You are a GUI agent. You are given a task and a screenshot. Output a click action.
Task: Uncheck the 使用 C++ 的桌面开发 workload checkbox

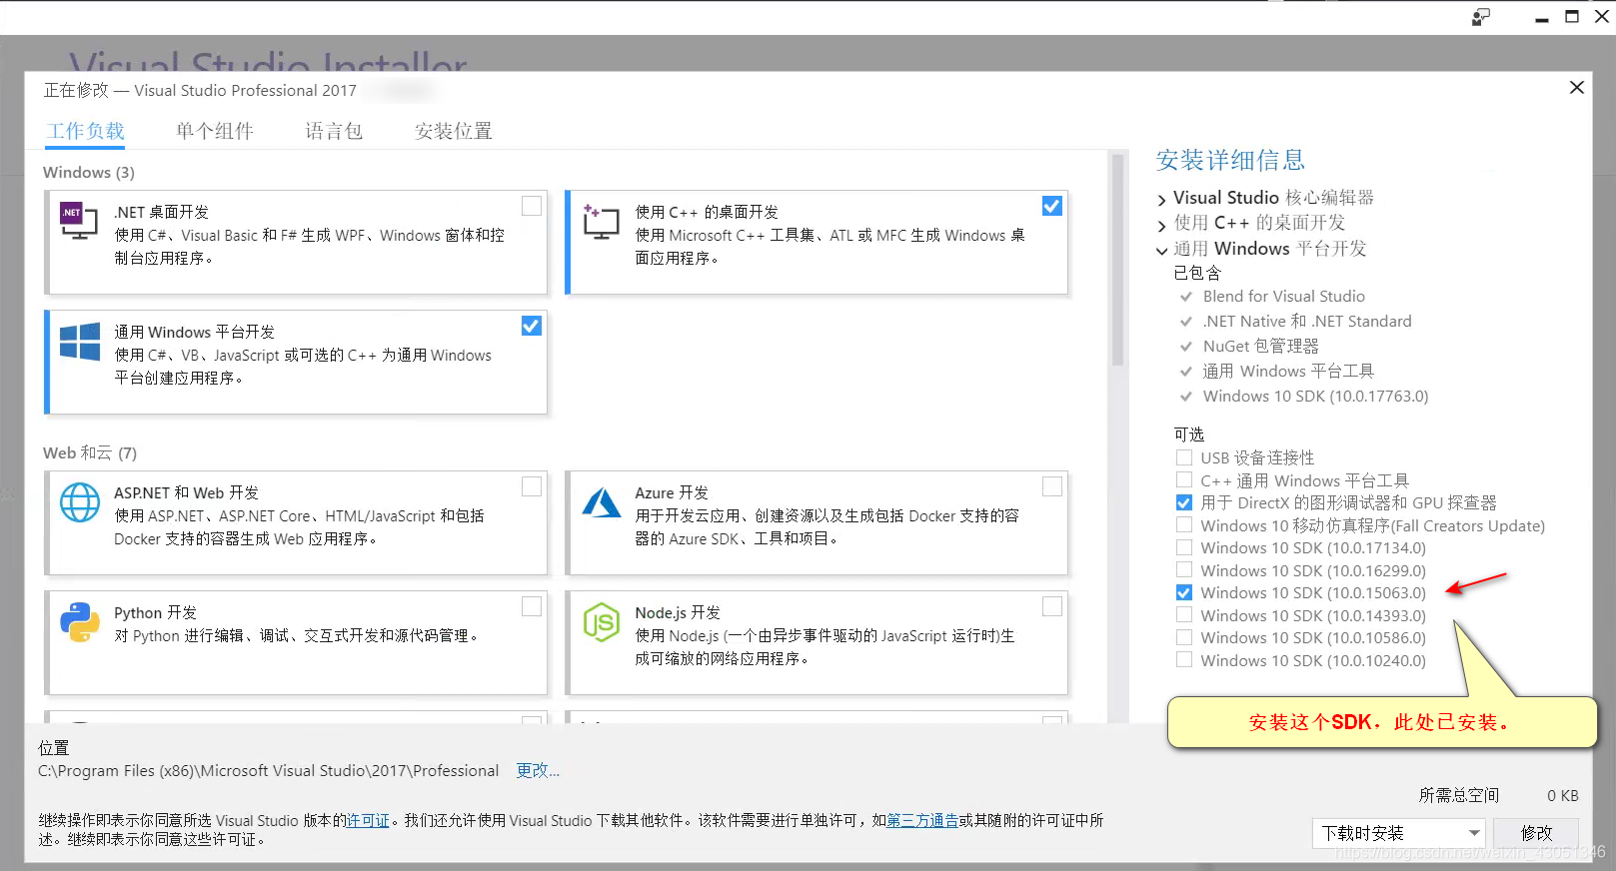[1052, 206]
